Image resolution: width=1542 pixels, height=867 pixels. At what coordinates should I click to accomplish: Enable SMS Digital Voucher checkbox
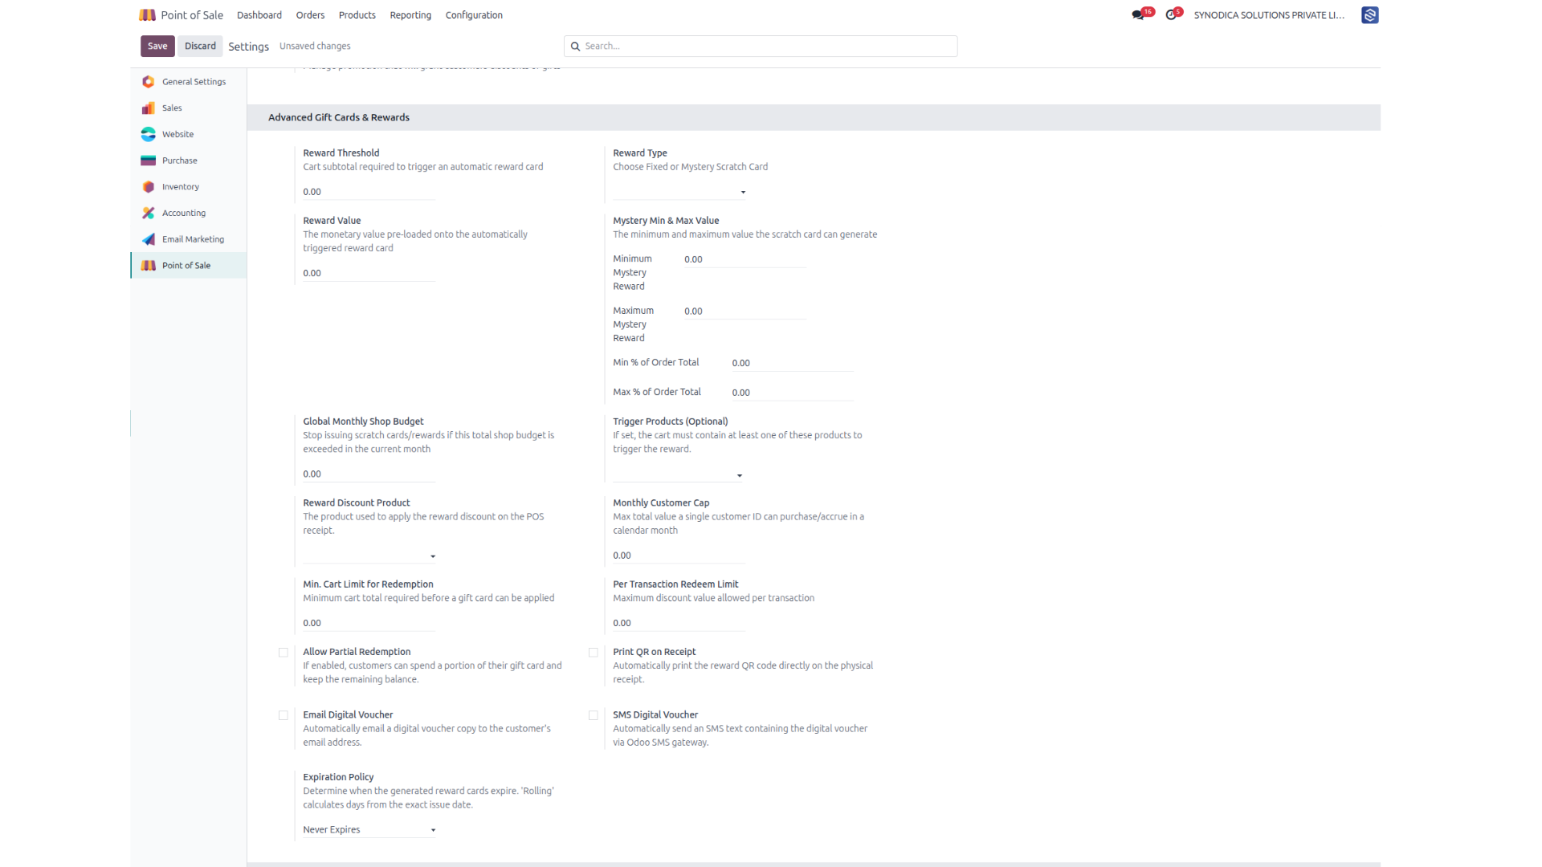(x=593, y=715)
